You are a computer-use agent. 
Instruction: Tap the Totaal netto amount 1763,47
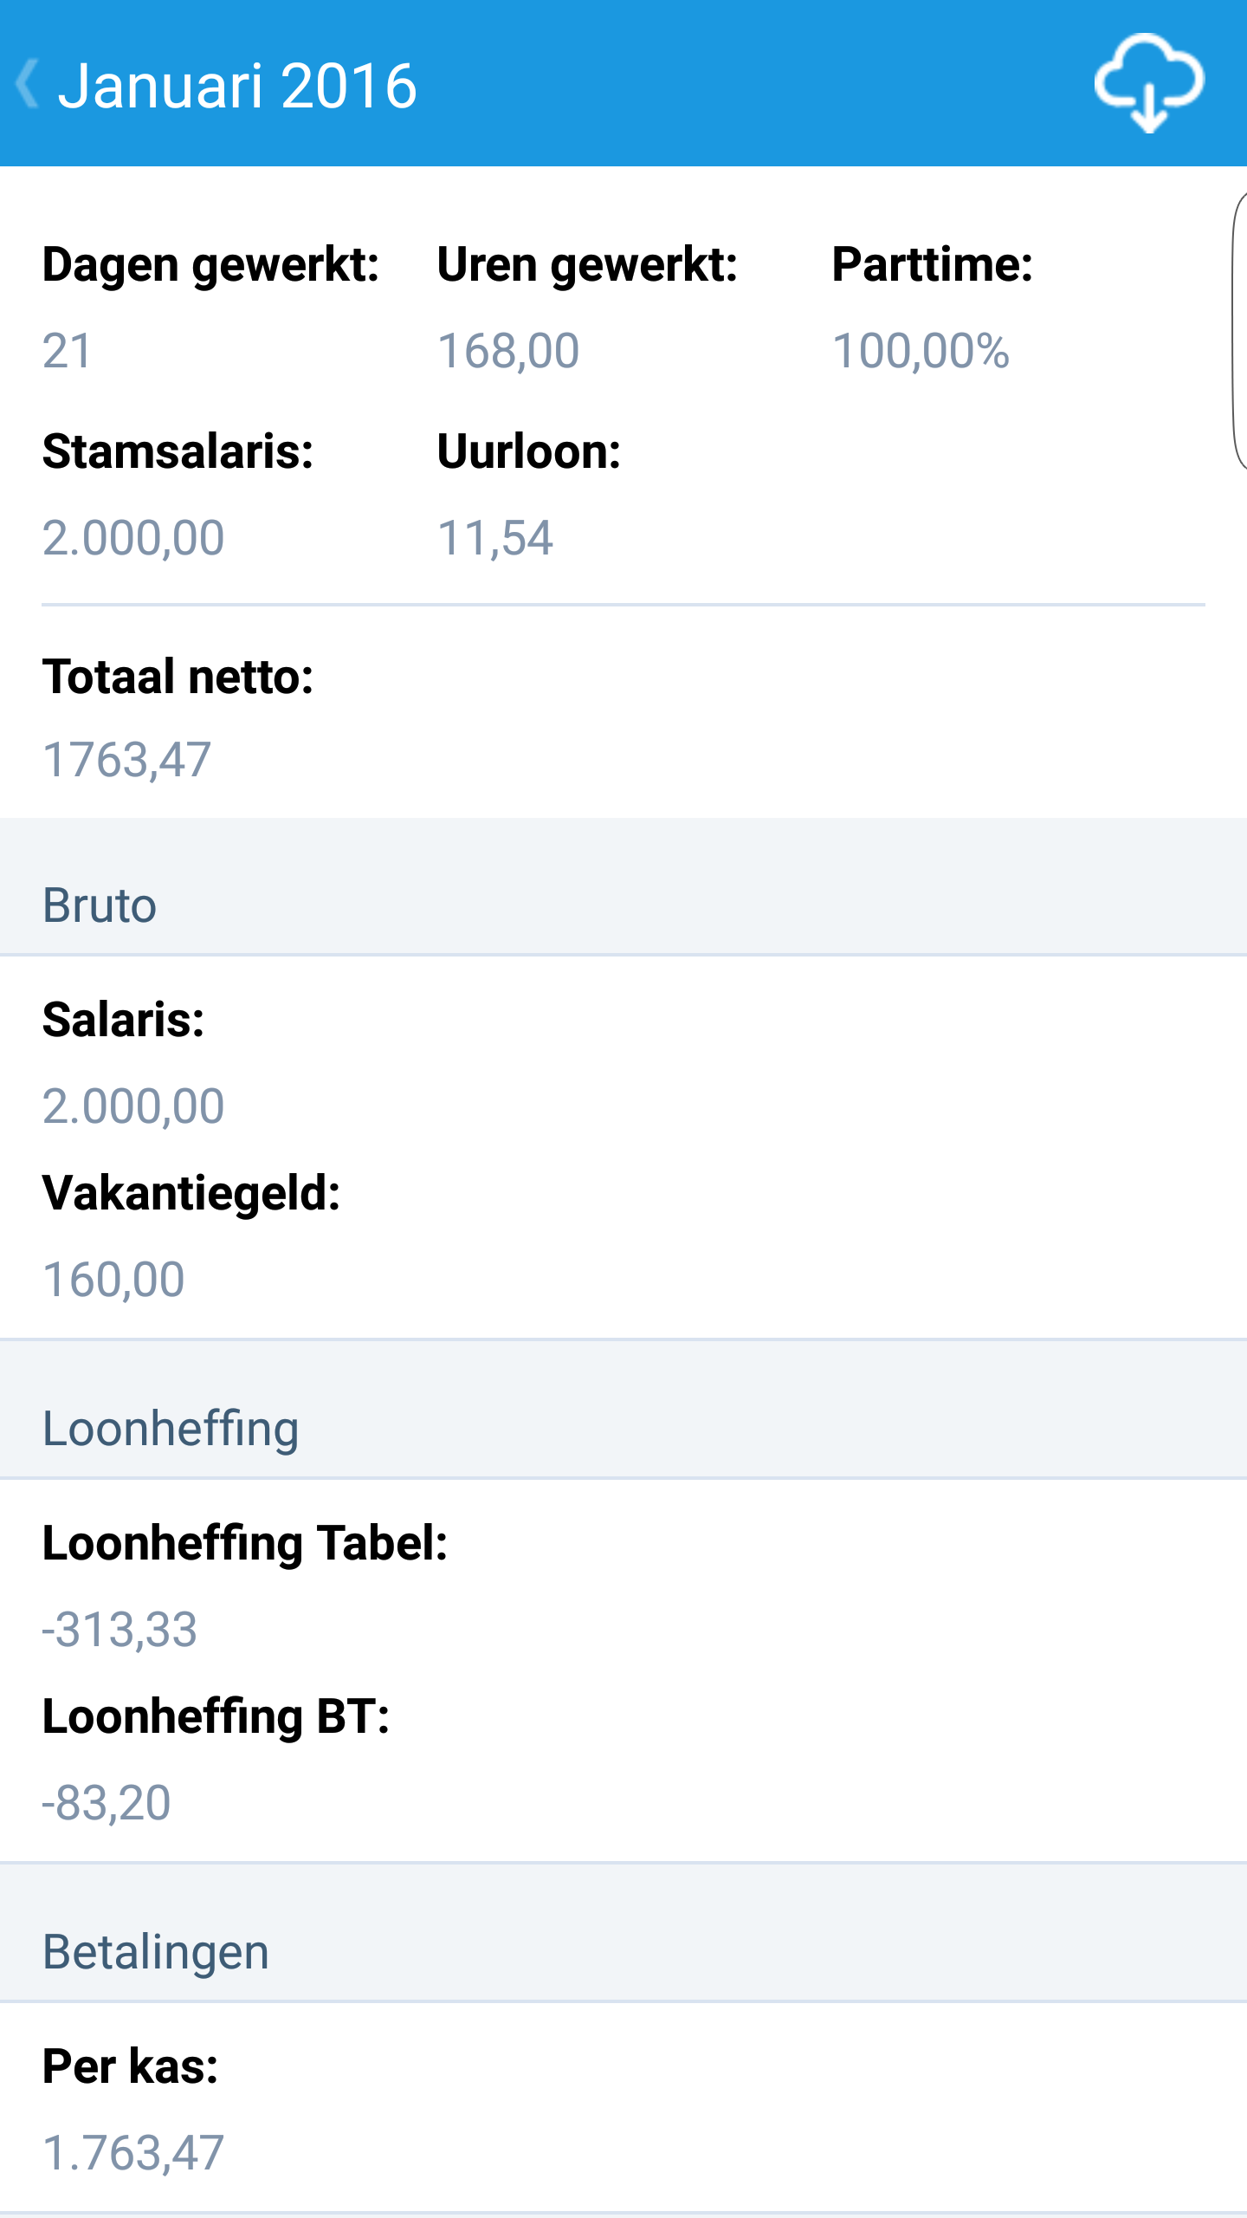(x=126, y=760)
